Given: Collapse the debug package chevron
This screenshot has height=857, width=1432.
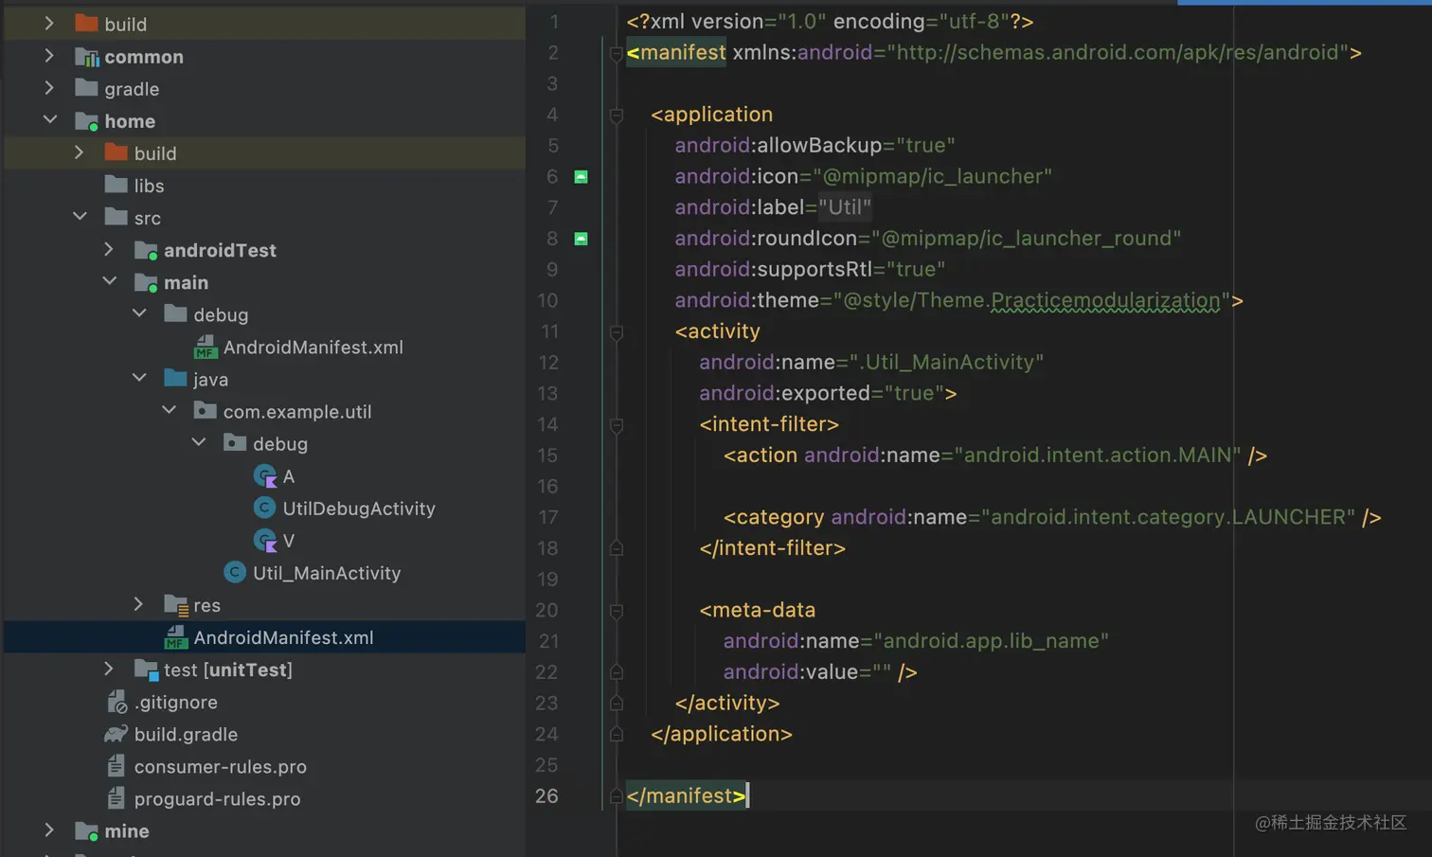Looking at the screenshot, I should 199,442.
